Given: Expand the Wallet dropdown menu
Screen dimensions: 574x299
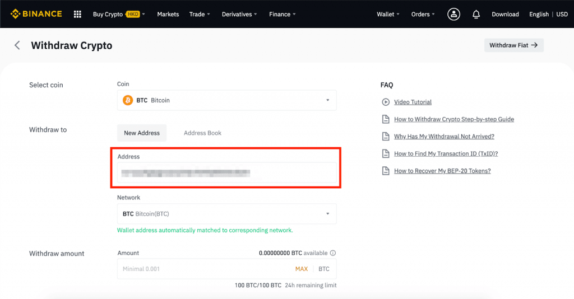Looking at the screenshot, I should pos(388,14).
